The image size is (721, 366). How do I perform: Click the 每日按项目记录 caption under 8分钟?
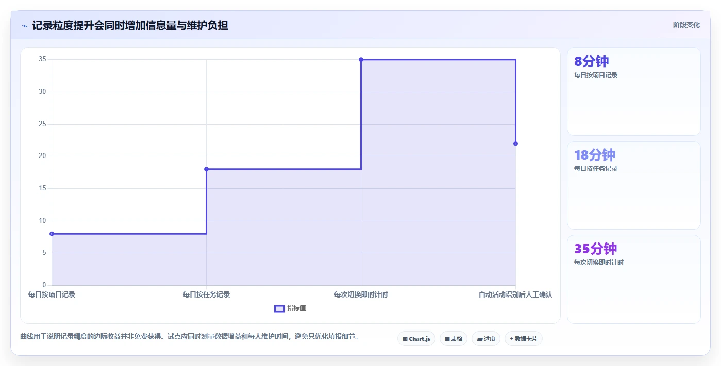596,75
